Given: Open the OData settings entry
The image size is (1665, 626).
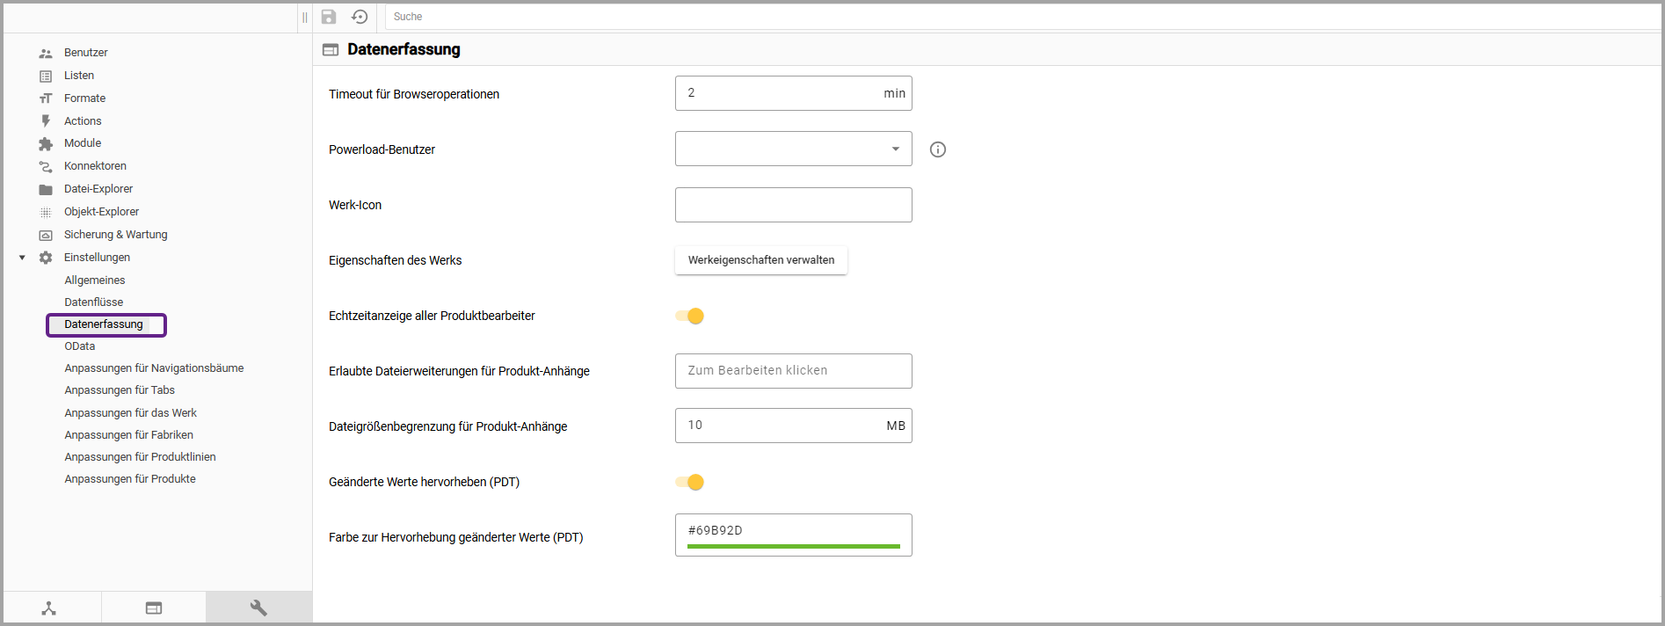Looking at the screenshot, I should coord(80,346).
